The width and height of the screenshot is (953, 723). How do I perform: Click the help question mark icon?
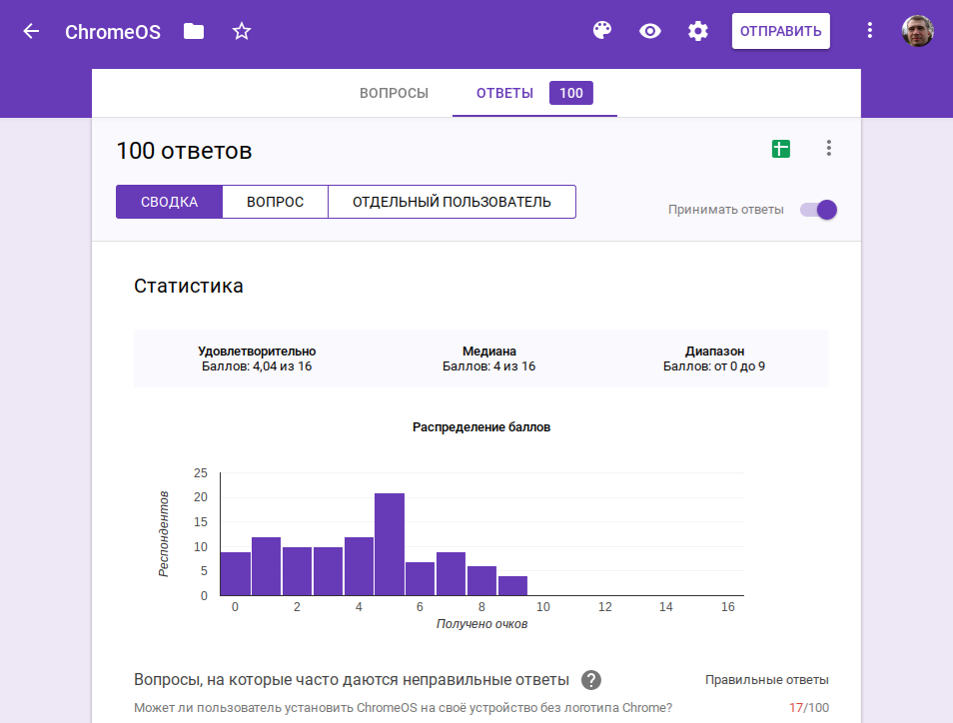coord(591,680)
